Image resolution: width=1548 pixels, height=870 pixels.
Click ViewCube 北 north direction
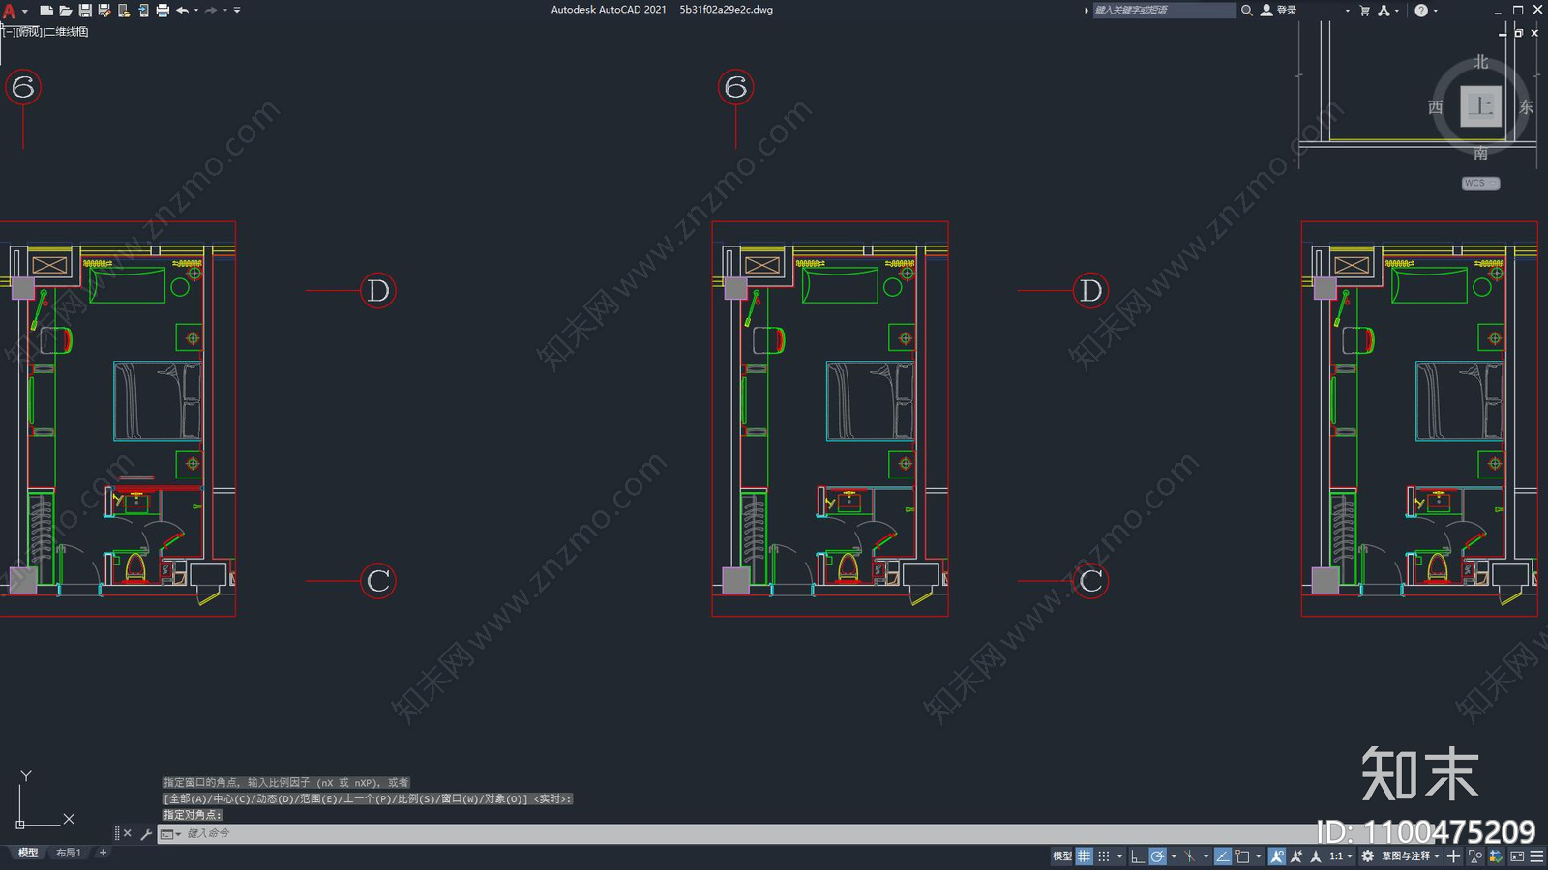1480,62
